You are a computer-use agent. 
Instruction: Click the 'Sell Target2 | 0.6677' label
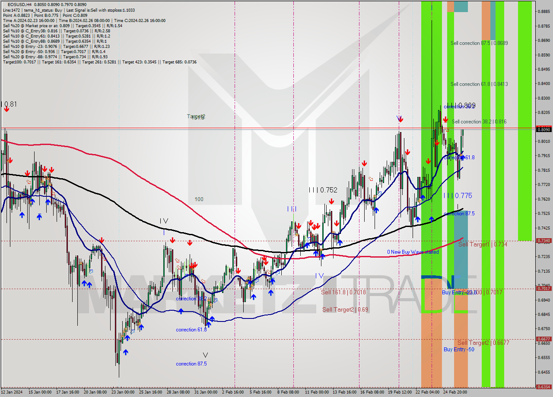(483, 343)
